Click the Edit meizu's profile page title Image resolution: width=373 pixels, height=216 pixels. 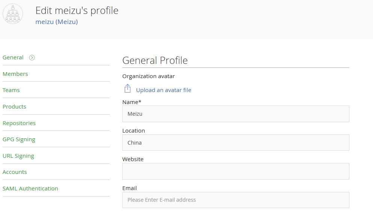point(77,11)
